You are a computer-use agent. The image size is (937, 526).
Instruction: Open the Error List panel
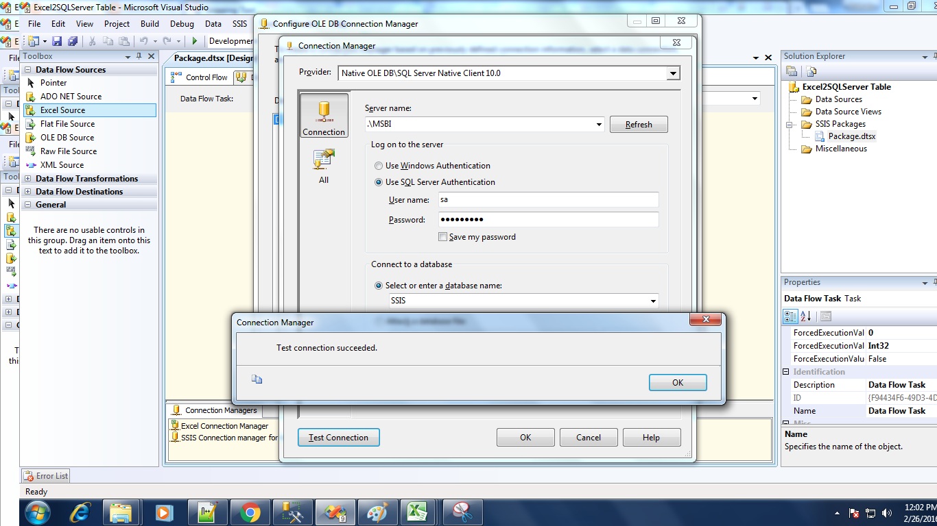pos(45,475)
